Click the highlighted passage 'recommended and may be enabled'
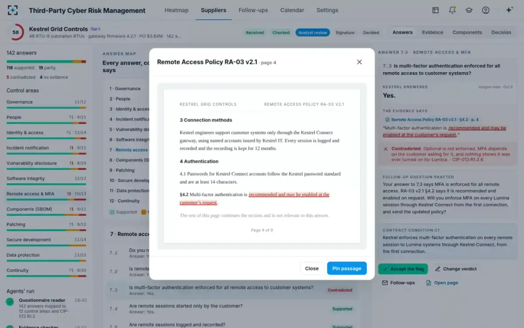Screen dimensions: 524x328 (289, 195)
